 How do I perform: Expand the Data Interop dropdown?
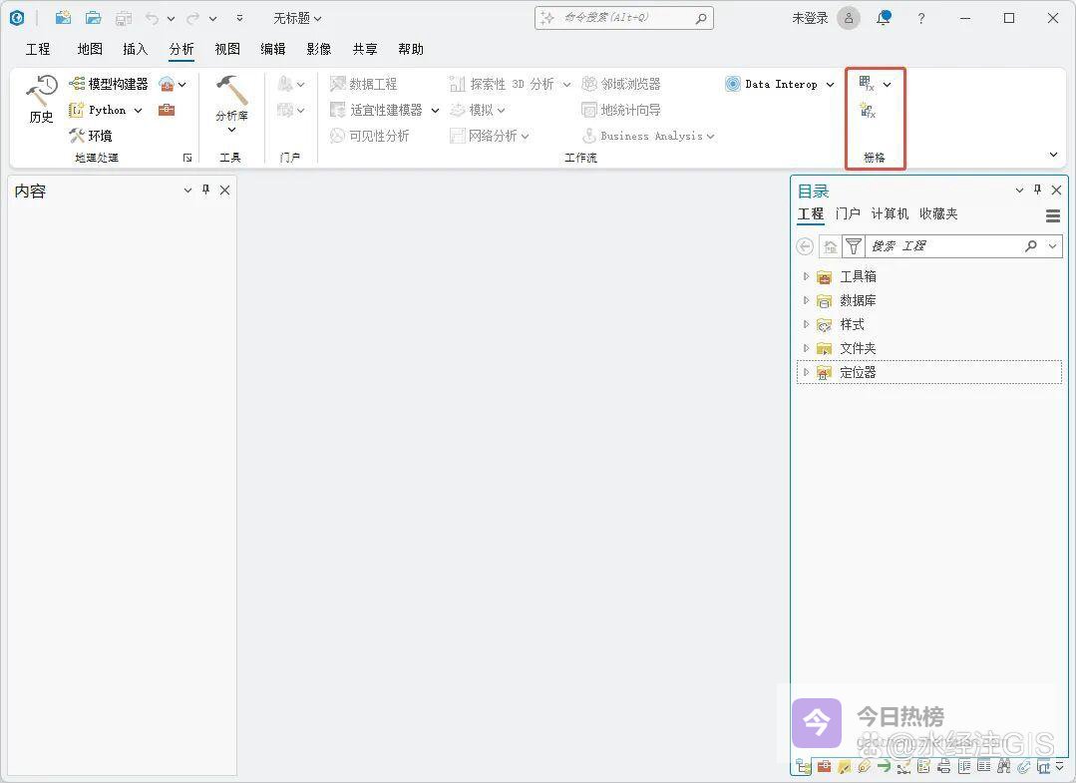pyautogui.click(x=830, y=85)
